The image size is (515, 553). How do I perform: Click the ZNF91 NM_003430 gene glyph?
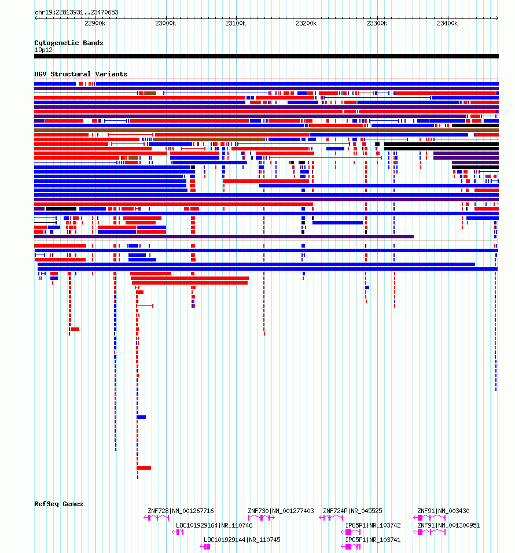coord(429,517)
